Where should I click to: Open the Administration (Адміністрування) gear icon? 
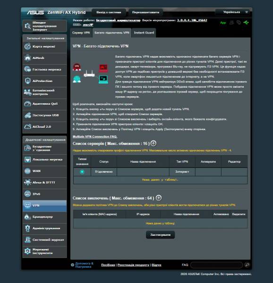(x=27, y=228)
